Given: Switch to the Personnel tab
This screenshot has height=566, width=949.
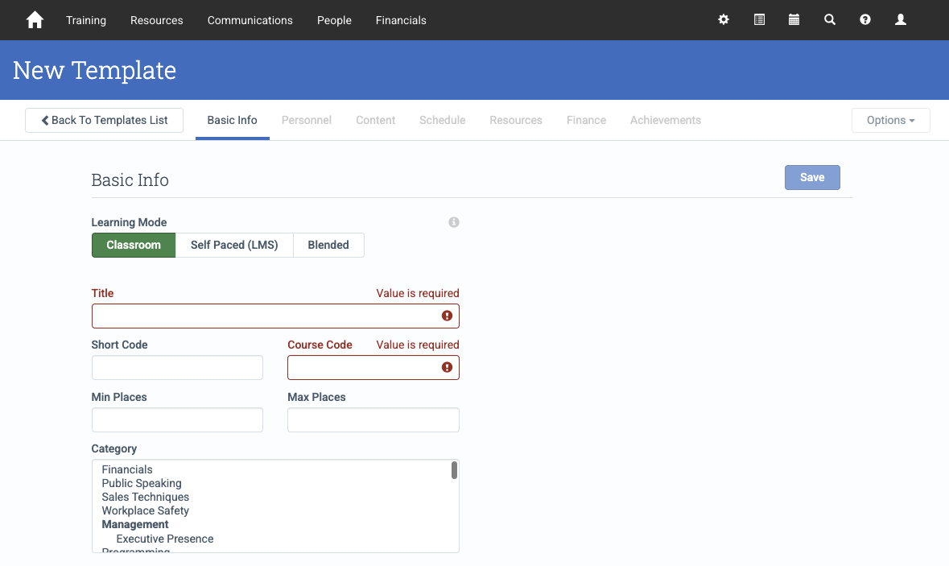Looking at the screenshot, I should pyautogui.click(x=306, y=121).
